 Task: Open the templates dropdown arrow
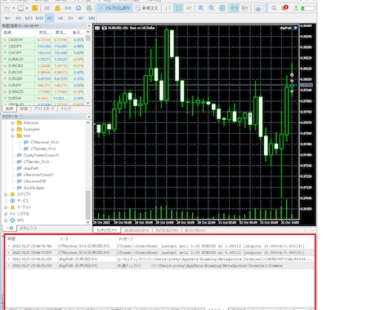(x=27, y=8)
